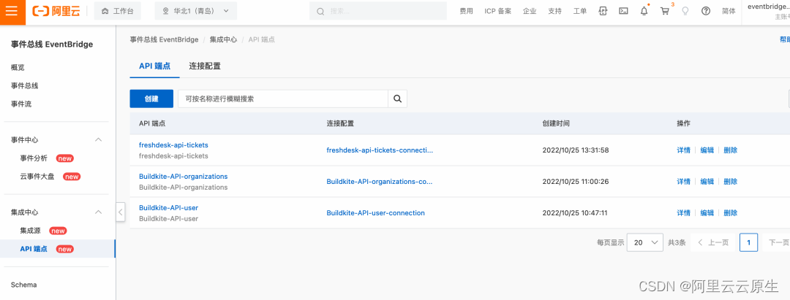Viewport: 790px width, 300px height.
Task: Open Buildkite-API-user-connection link
Action: [x=376, y=212]
